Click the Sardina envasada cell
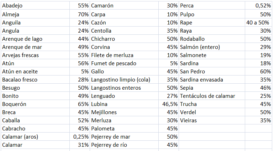The width and height of the screenshot is (274, 151). coord(212,80)
